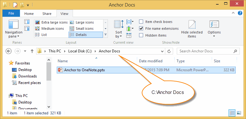246x119 pixels.
Task: Click Size all columns to fit icon
Action: [129, 35]
